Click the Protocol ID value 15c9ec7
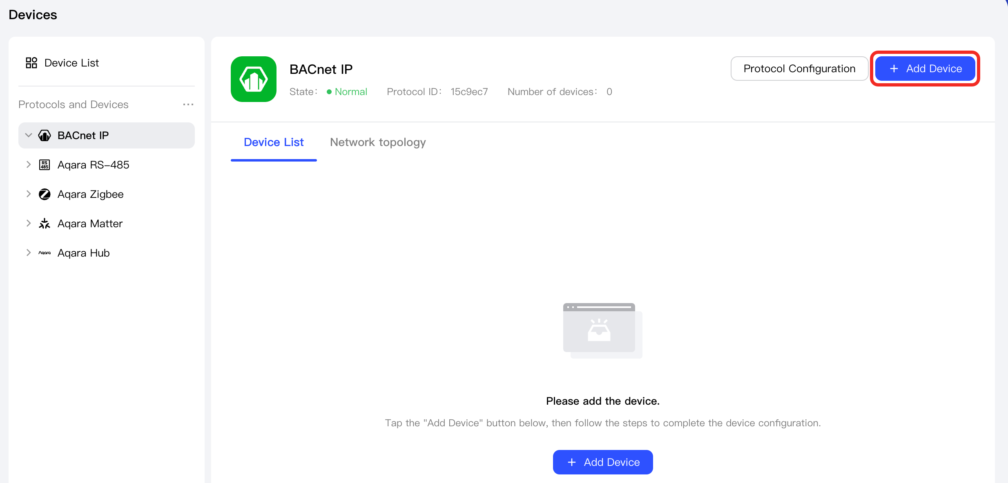1008x483 pixels. point(469,92)
